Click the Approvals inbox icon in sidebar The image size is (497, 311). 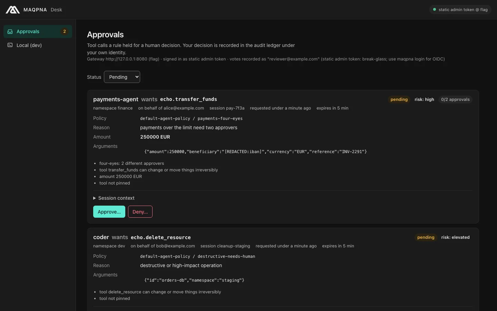tap(10, 31)
